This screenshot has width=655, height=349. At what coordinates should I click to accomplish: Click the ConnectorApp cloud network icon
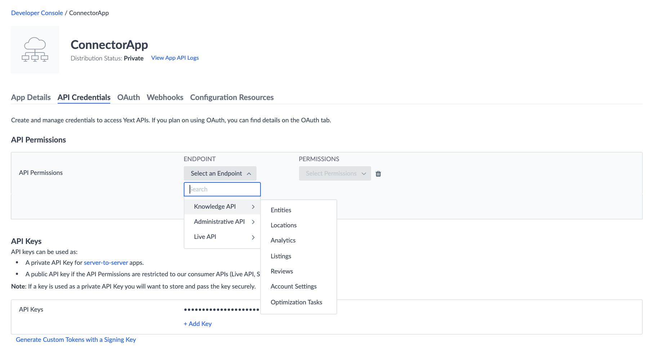[35, 50]
